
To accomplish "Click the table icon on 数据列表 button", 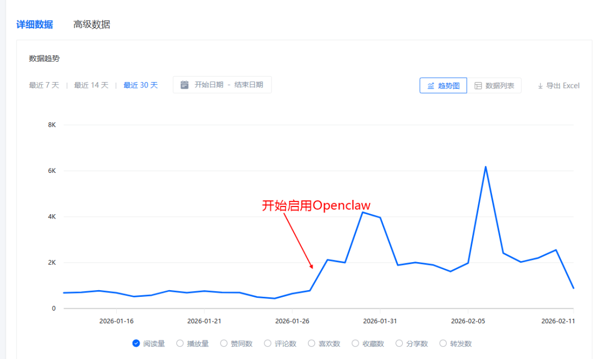I will [478, 86].
